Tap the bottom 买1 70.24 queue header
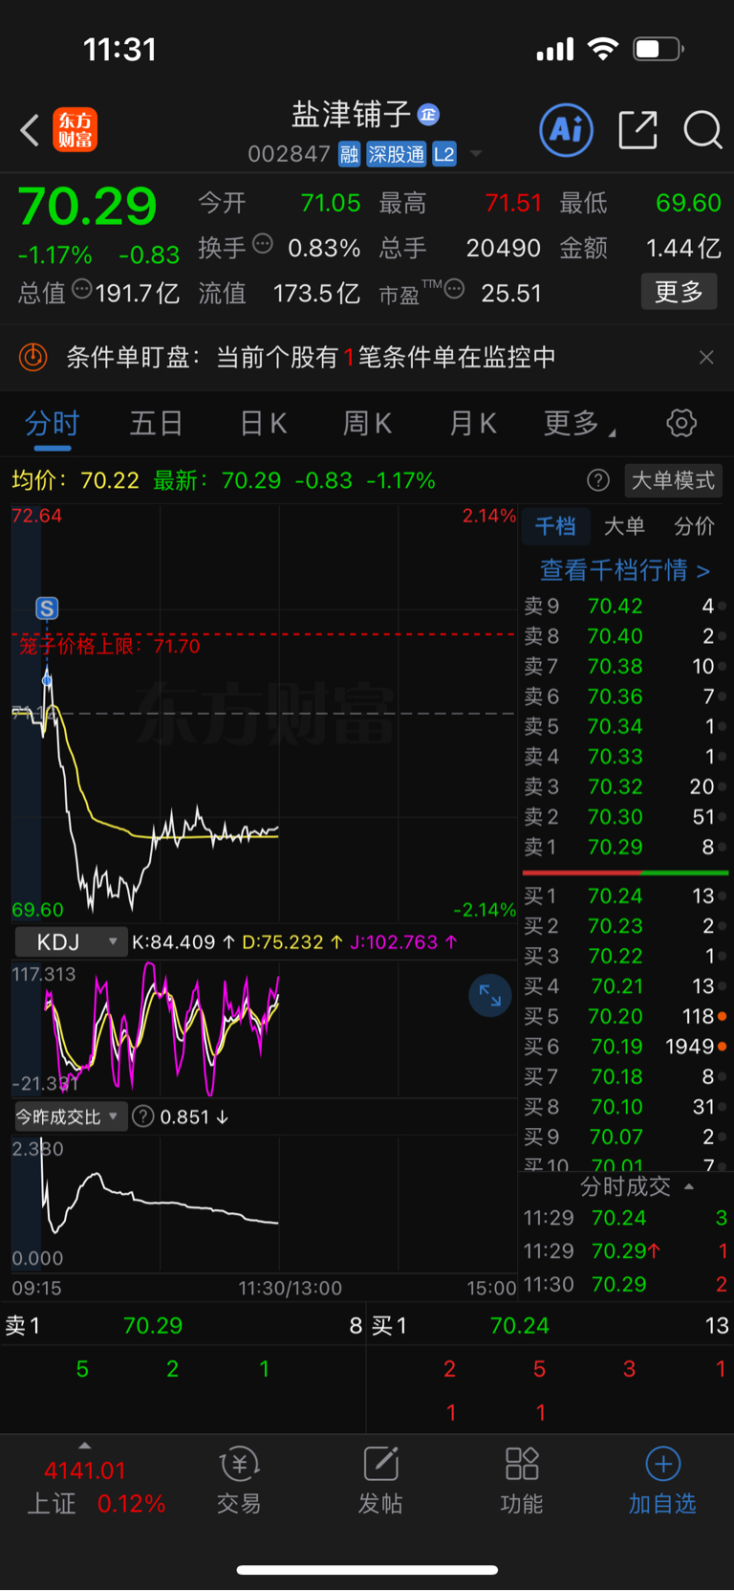This screenshot has width=734, height=1591. [x=550, y=1326]
